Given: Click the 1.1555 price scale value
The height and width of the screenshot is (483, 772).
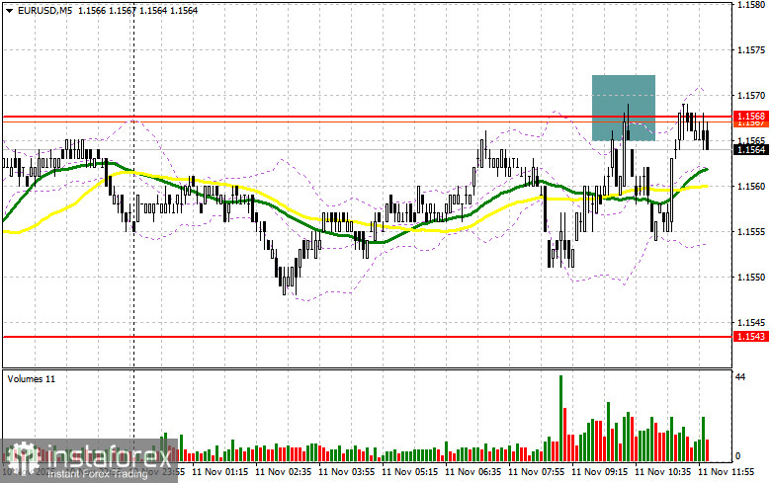Looking at the screenshot, I should (x=751, y=232).
